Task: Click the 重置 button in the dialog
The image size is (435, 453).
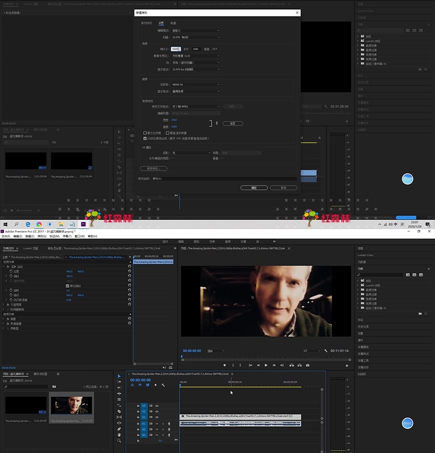Action: point(233,123)
